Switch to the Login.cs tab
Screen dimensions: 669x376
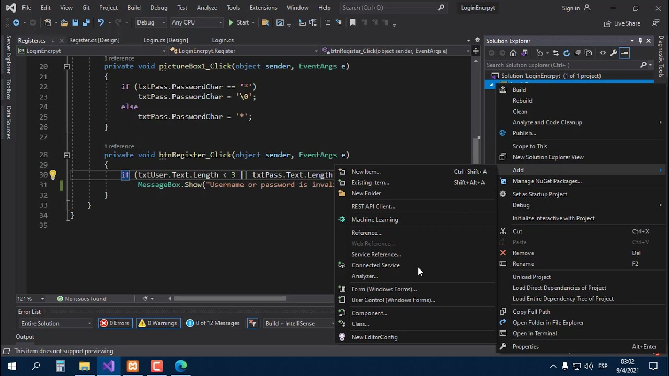pyautogui.click(x=223, y=40)
